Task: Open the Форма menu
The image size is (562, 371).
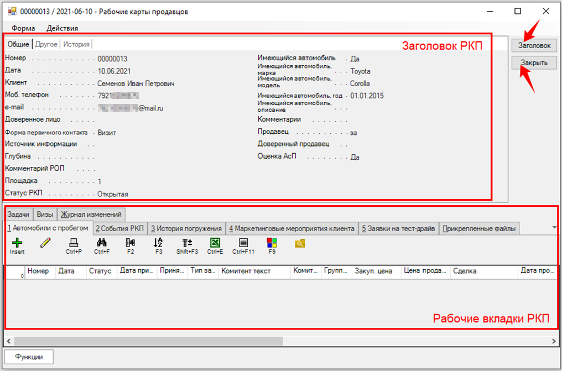Action: [23, 28]
